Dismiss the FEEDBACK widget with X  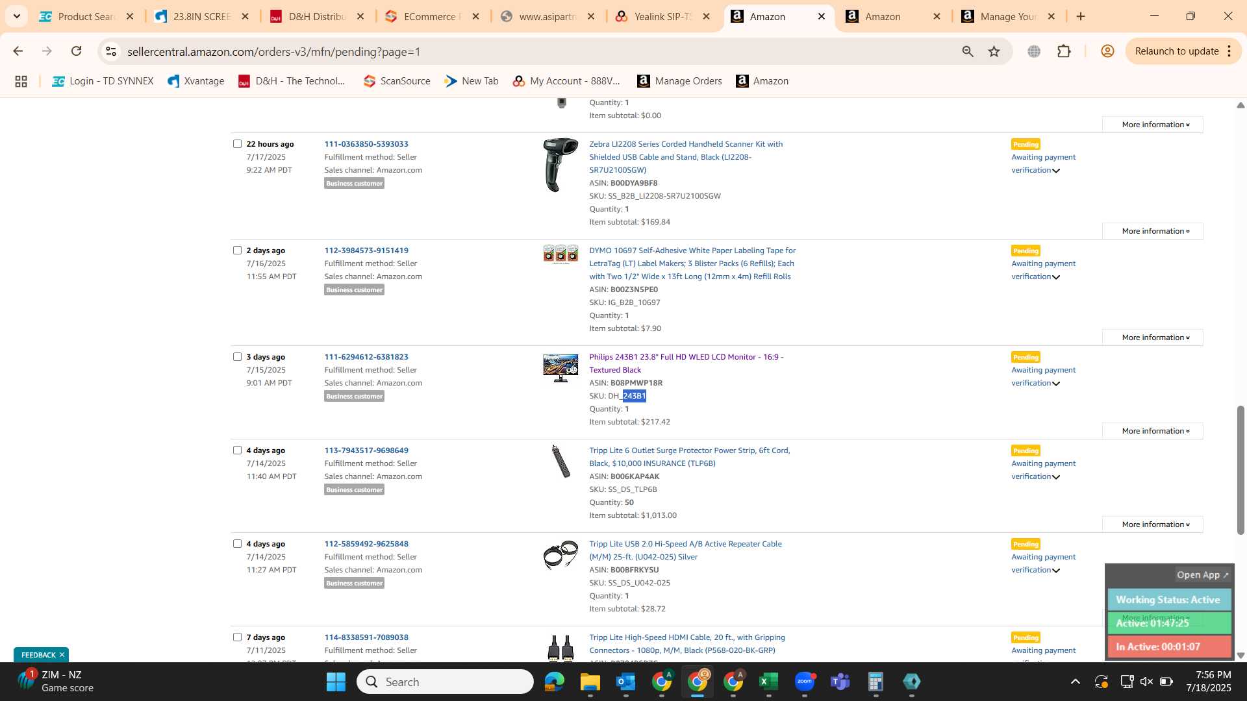point(62,655)
